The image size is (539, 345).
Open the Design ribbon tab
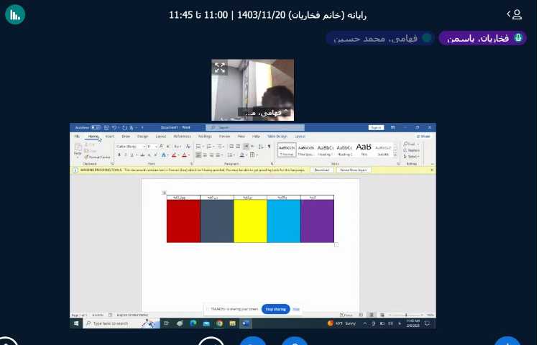143,137
